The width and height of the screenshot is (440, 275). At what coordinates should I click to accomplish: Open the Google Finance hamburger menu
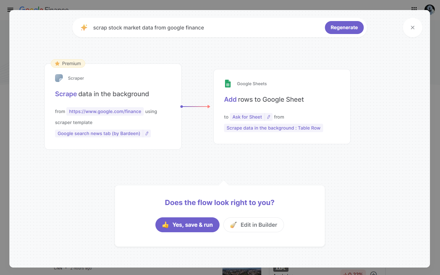tap(10, 10)
